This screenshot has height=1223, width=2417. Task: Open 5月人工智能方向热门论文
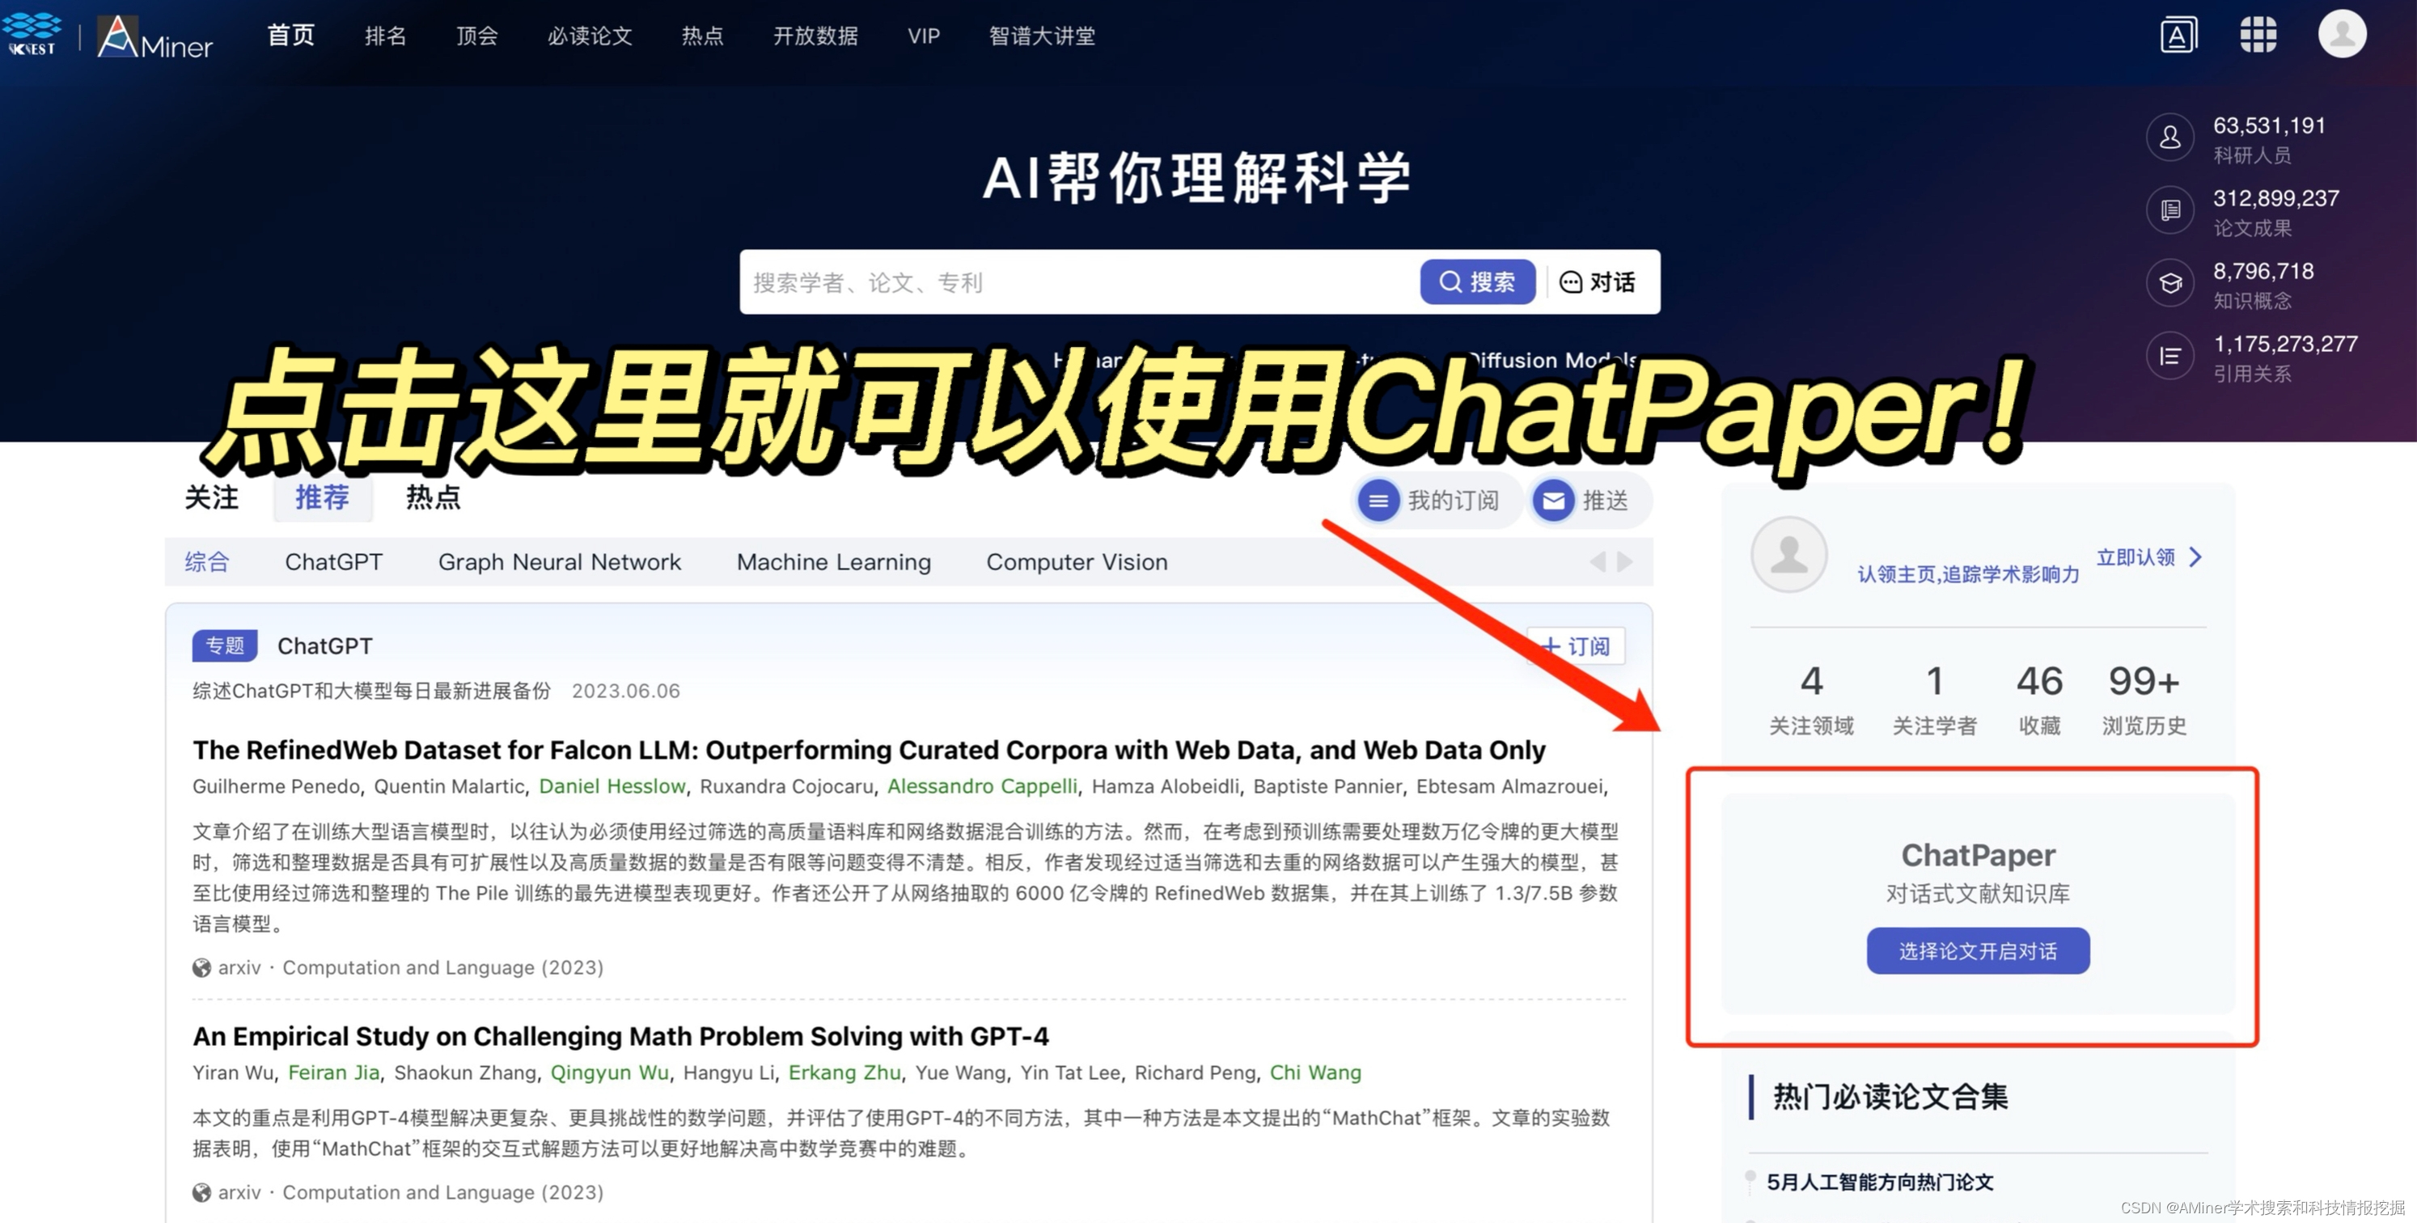(1879, 1183)
